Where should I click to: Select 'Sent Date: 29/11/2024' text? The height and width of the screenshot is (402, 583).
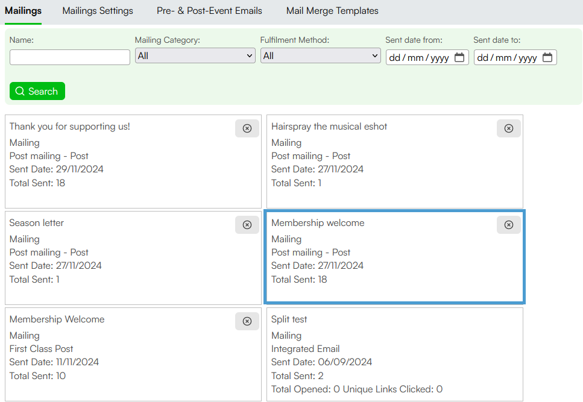tap(57, 169)
